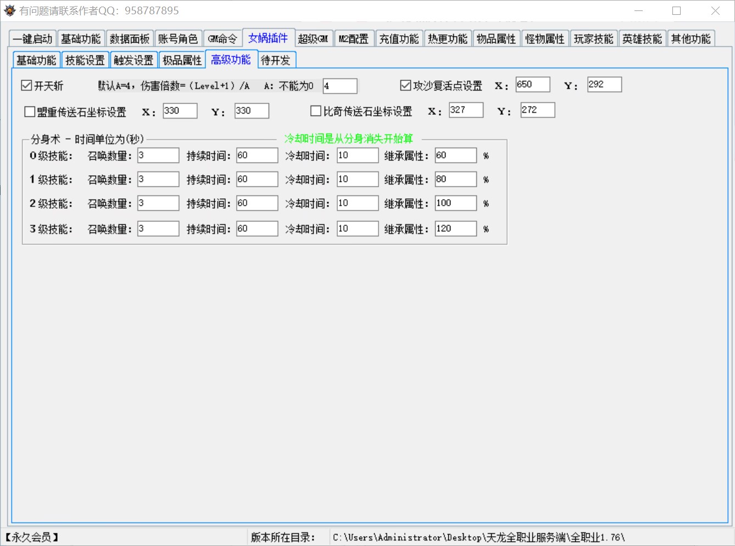Click the 永久会员 status bar entry
Screen dimensions: 735x546
point(32,537)
